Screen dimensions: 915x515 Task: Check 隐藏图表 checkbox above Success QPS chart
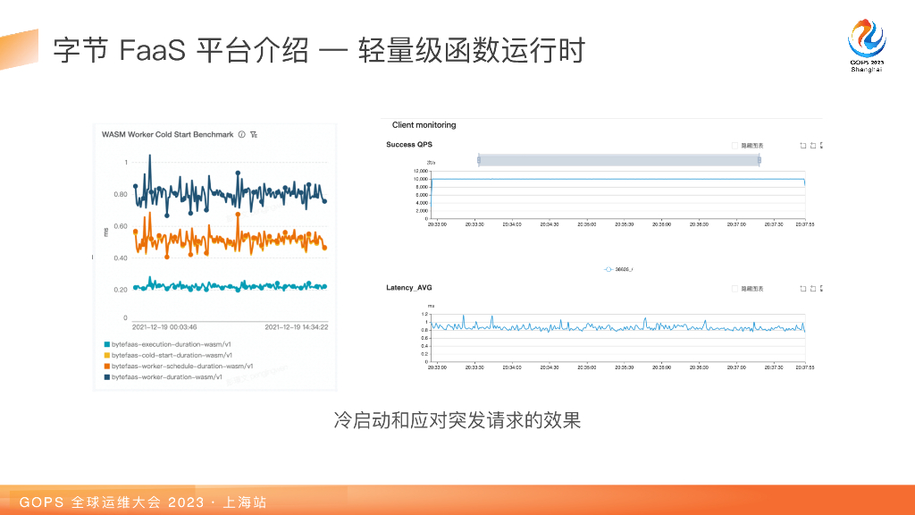point(735,145)
